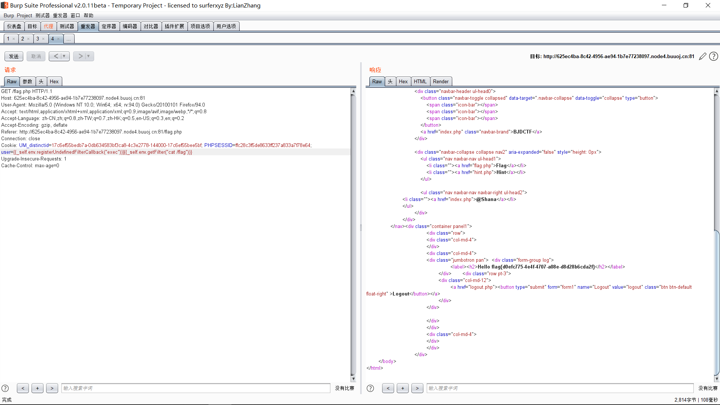Close repeater tab 3 with its X
The width and height of the screenshot is (720, 405).
point(43,39)
